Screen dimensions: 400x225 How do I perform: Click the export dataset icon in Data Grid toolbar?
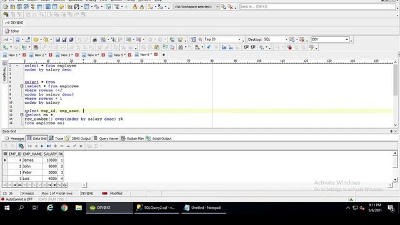(x=21, y=146)
